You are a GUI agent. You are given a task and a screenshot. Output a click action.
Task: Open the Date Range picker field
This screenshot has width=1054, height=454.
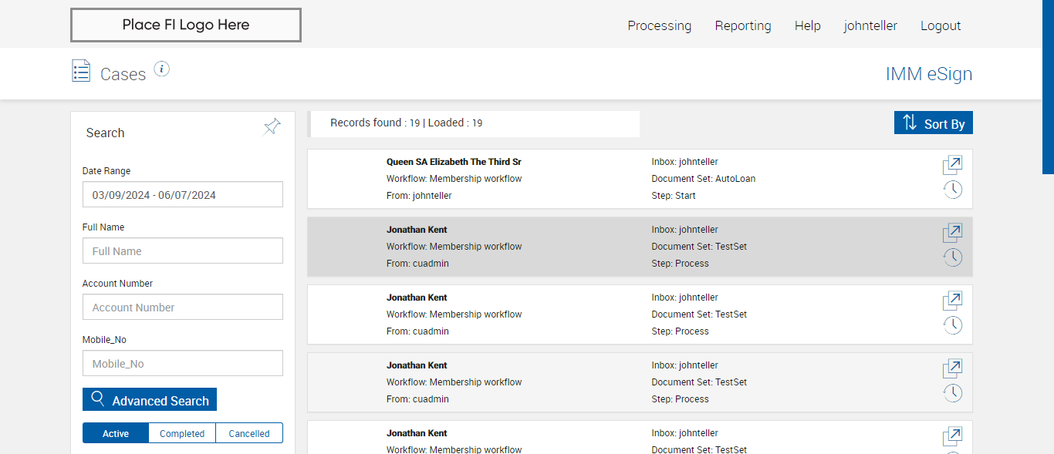coord(183,195)
